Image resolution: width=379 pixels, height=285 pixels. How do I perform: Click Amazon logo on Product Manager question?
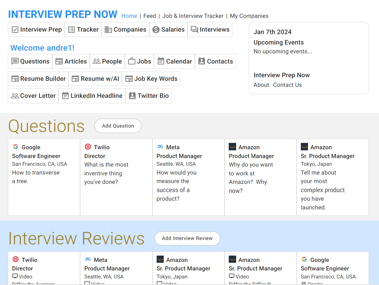233,147
